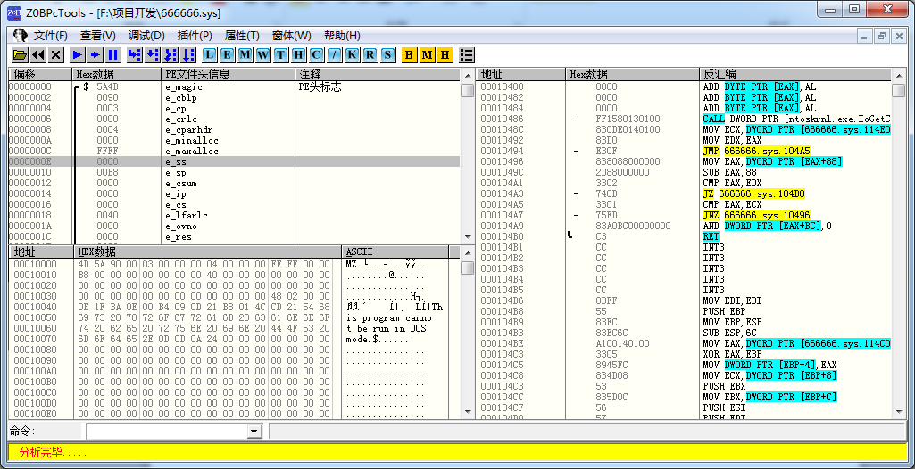Open the 帮助(H) menu
915x469 pixels.
[342, 36]
